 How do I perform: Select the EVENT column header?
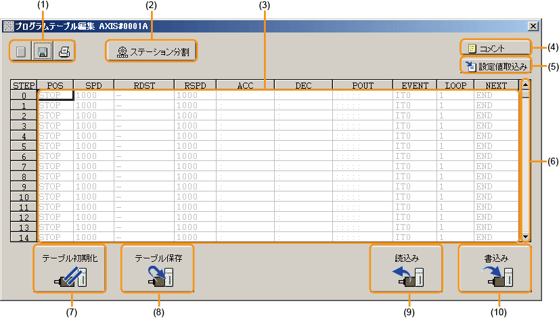click(x=415, y=85)
